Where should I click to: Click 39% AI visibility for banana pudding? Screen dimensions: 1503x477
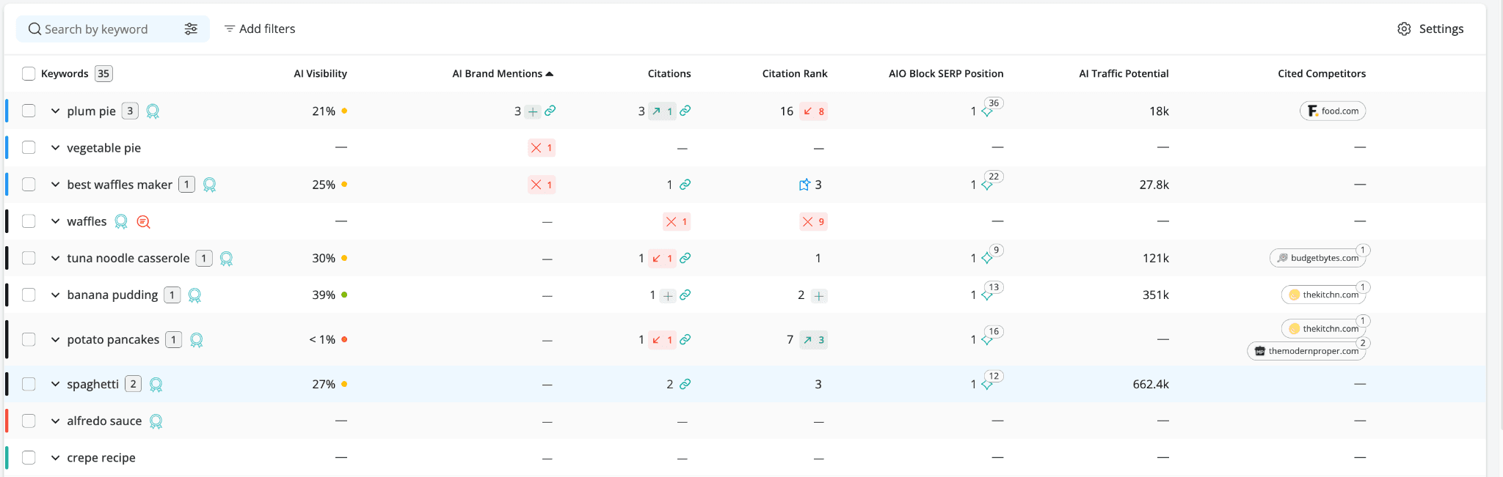coord(324,295)
